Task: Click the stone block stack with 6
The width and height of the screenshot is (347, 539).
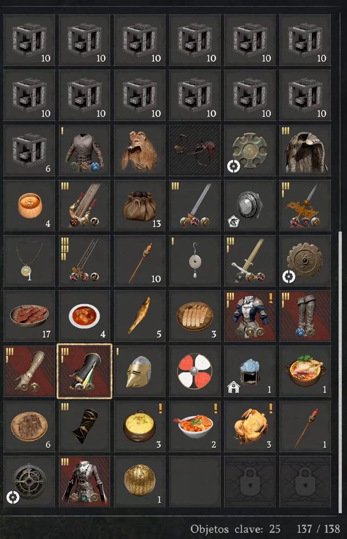Action: tap(29, 151)
